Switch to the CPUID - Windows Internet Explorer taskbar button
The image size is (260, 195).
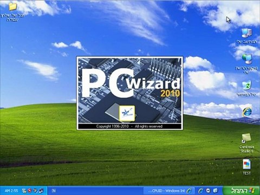pyautogui.click(x=169, y=191)
